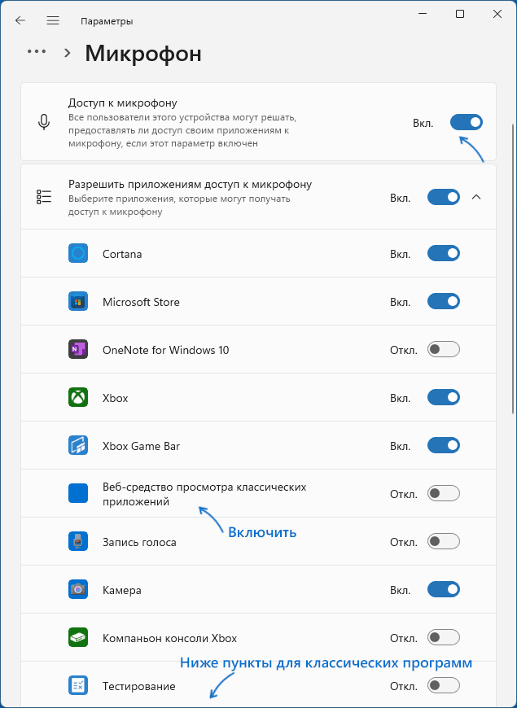
Task: Click the Xbox Game Bar icon
Action: tap(78, 446)
